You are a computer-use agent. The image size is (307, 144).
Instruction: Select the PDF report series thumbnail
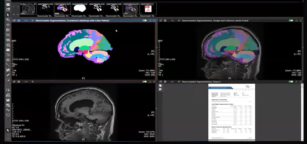148,9
